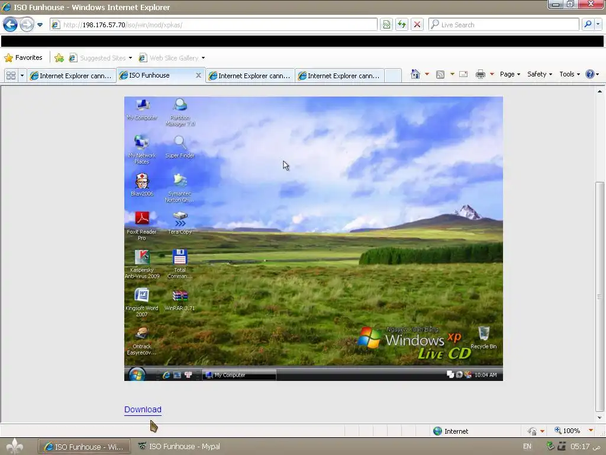Viewport: 606px width, 455px height.
Task: Click the taskbar clock 05:17
Action: pyautogui.click(x=585, y=447)
